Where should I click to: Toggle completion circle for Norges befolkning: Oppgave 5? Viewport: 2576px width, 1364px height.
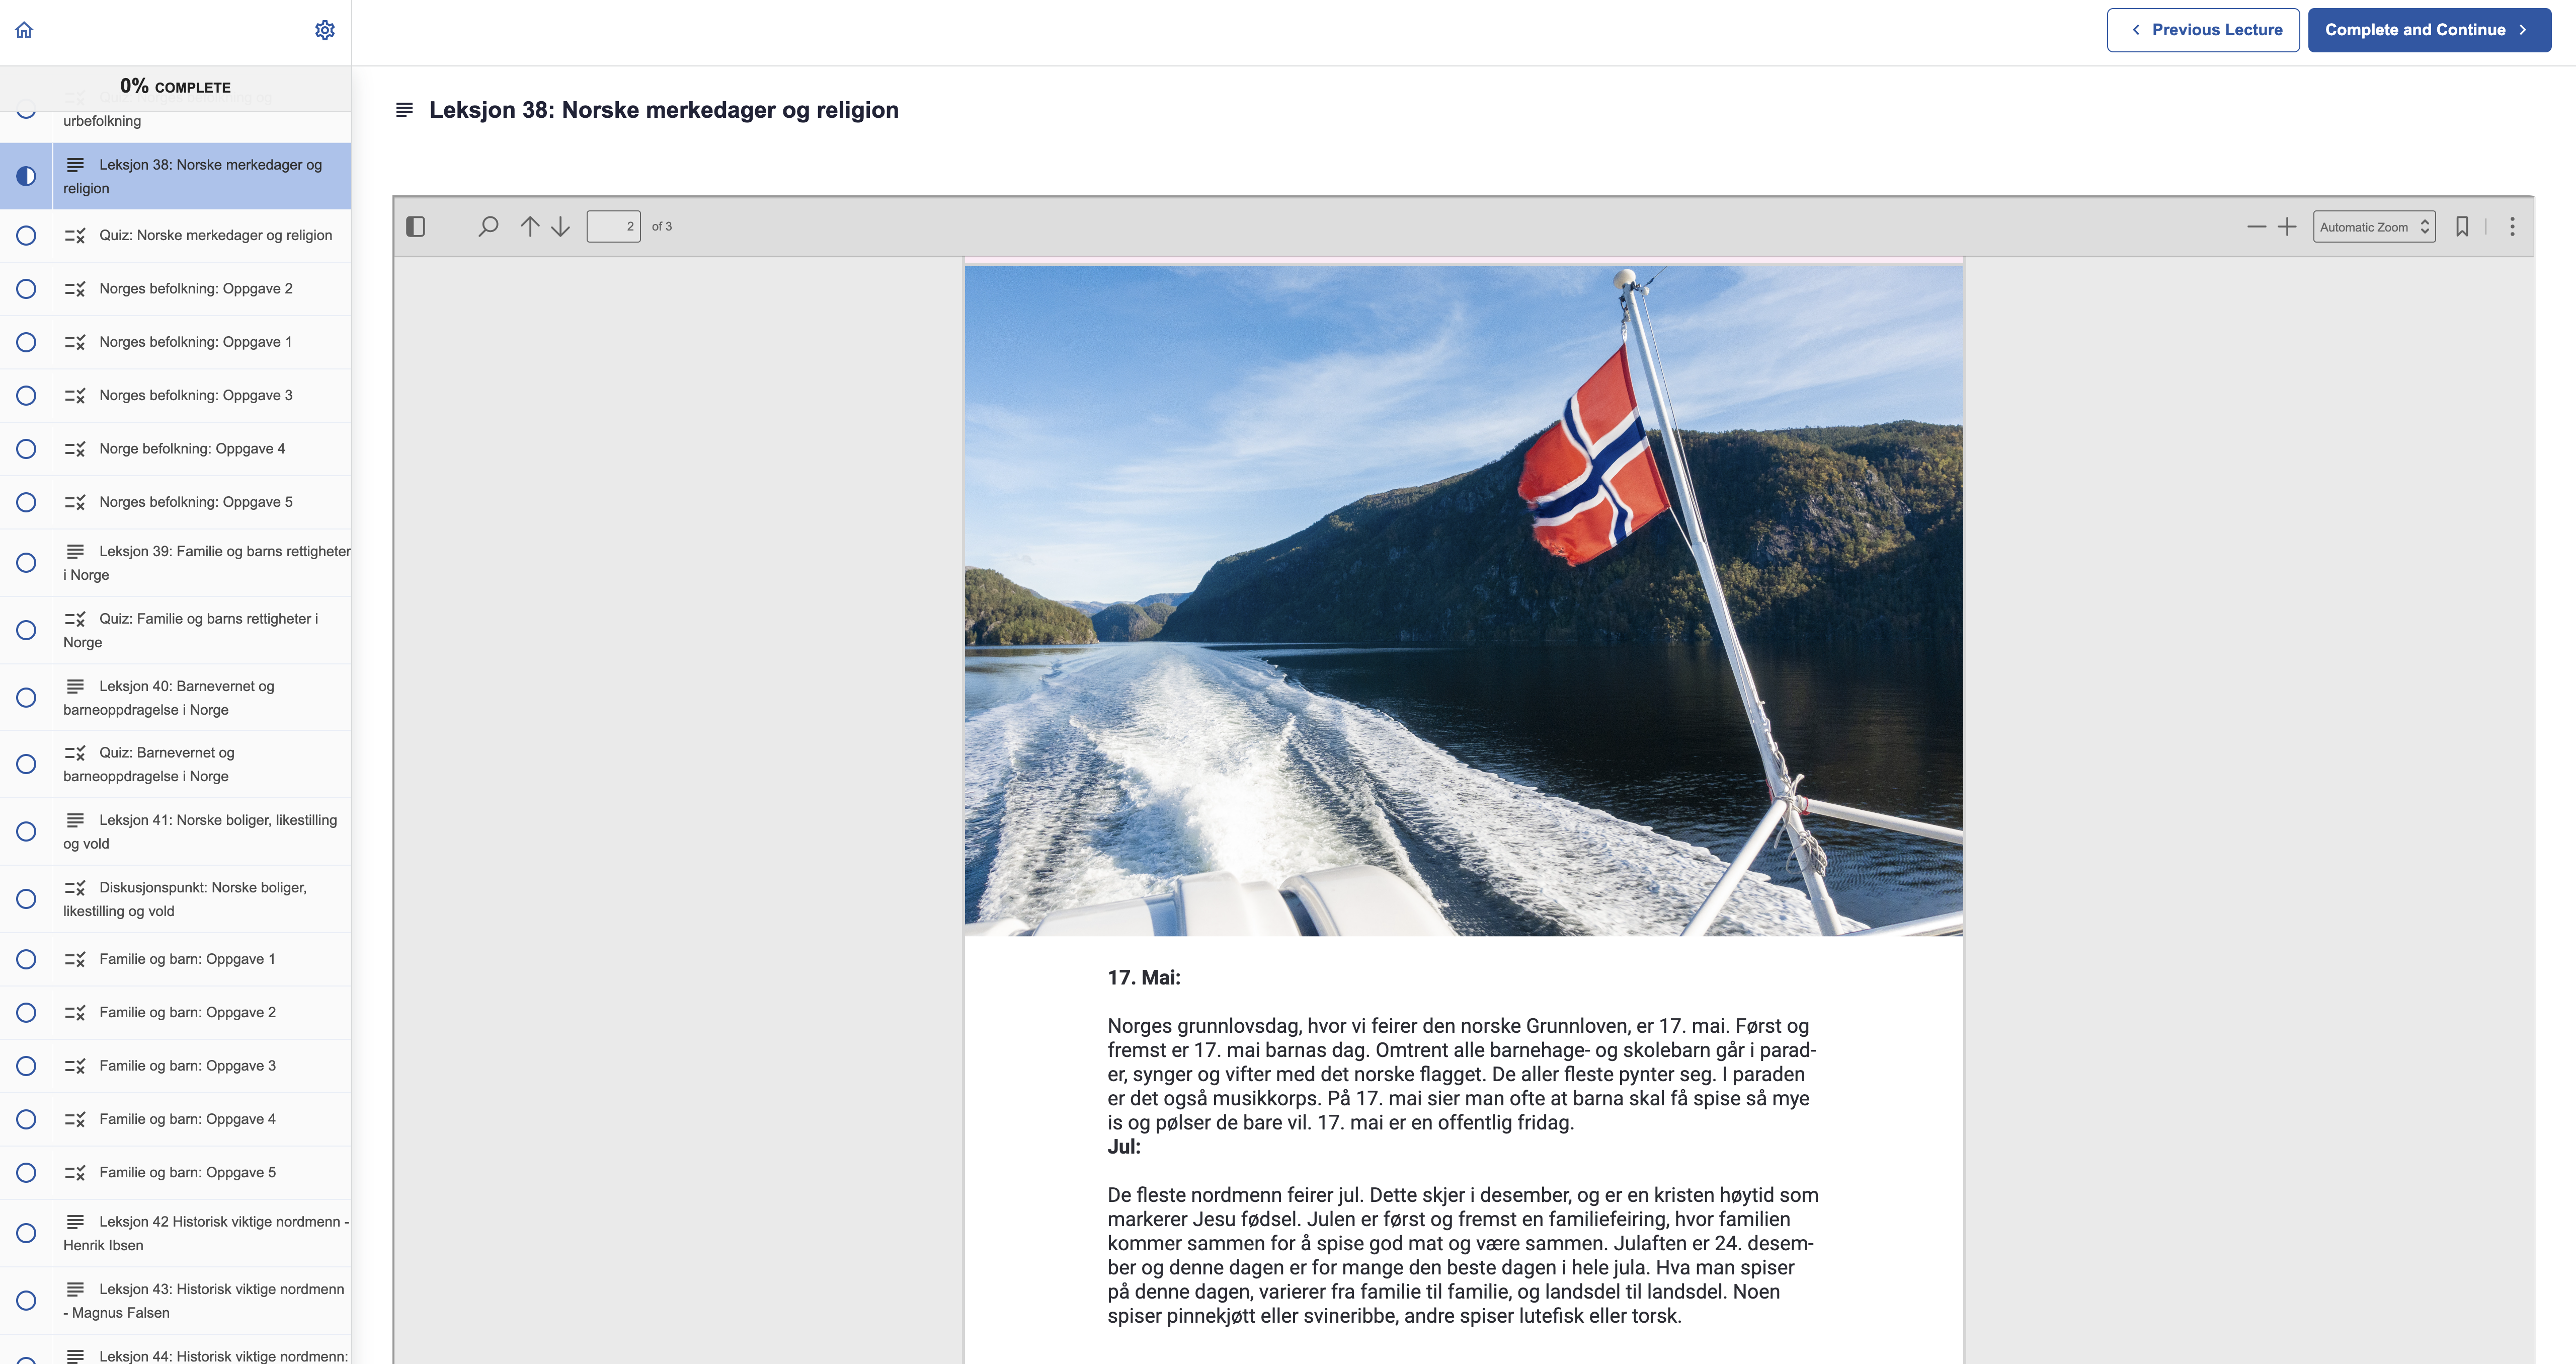[x=26, y=502]
